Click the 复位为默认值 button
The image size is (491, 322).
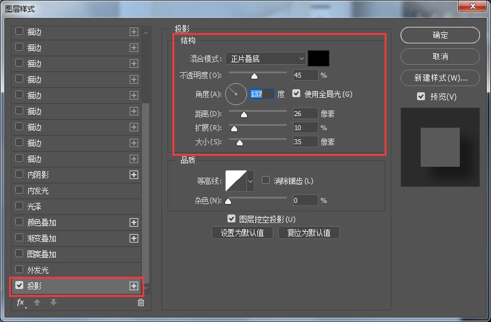point(309,233)
